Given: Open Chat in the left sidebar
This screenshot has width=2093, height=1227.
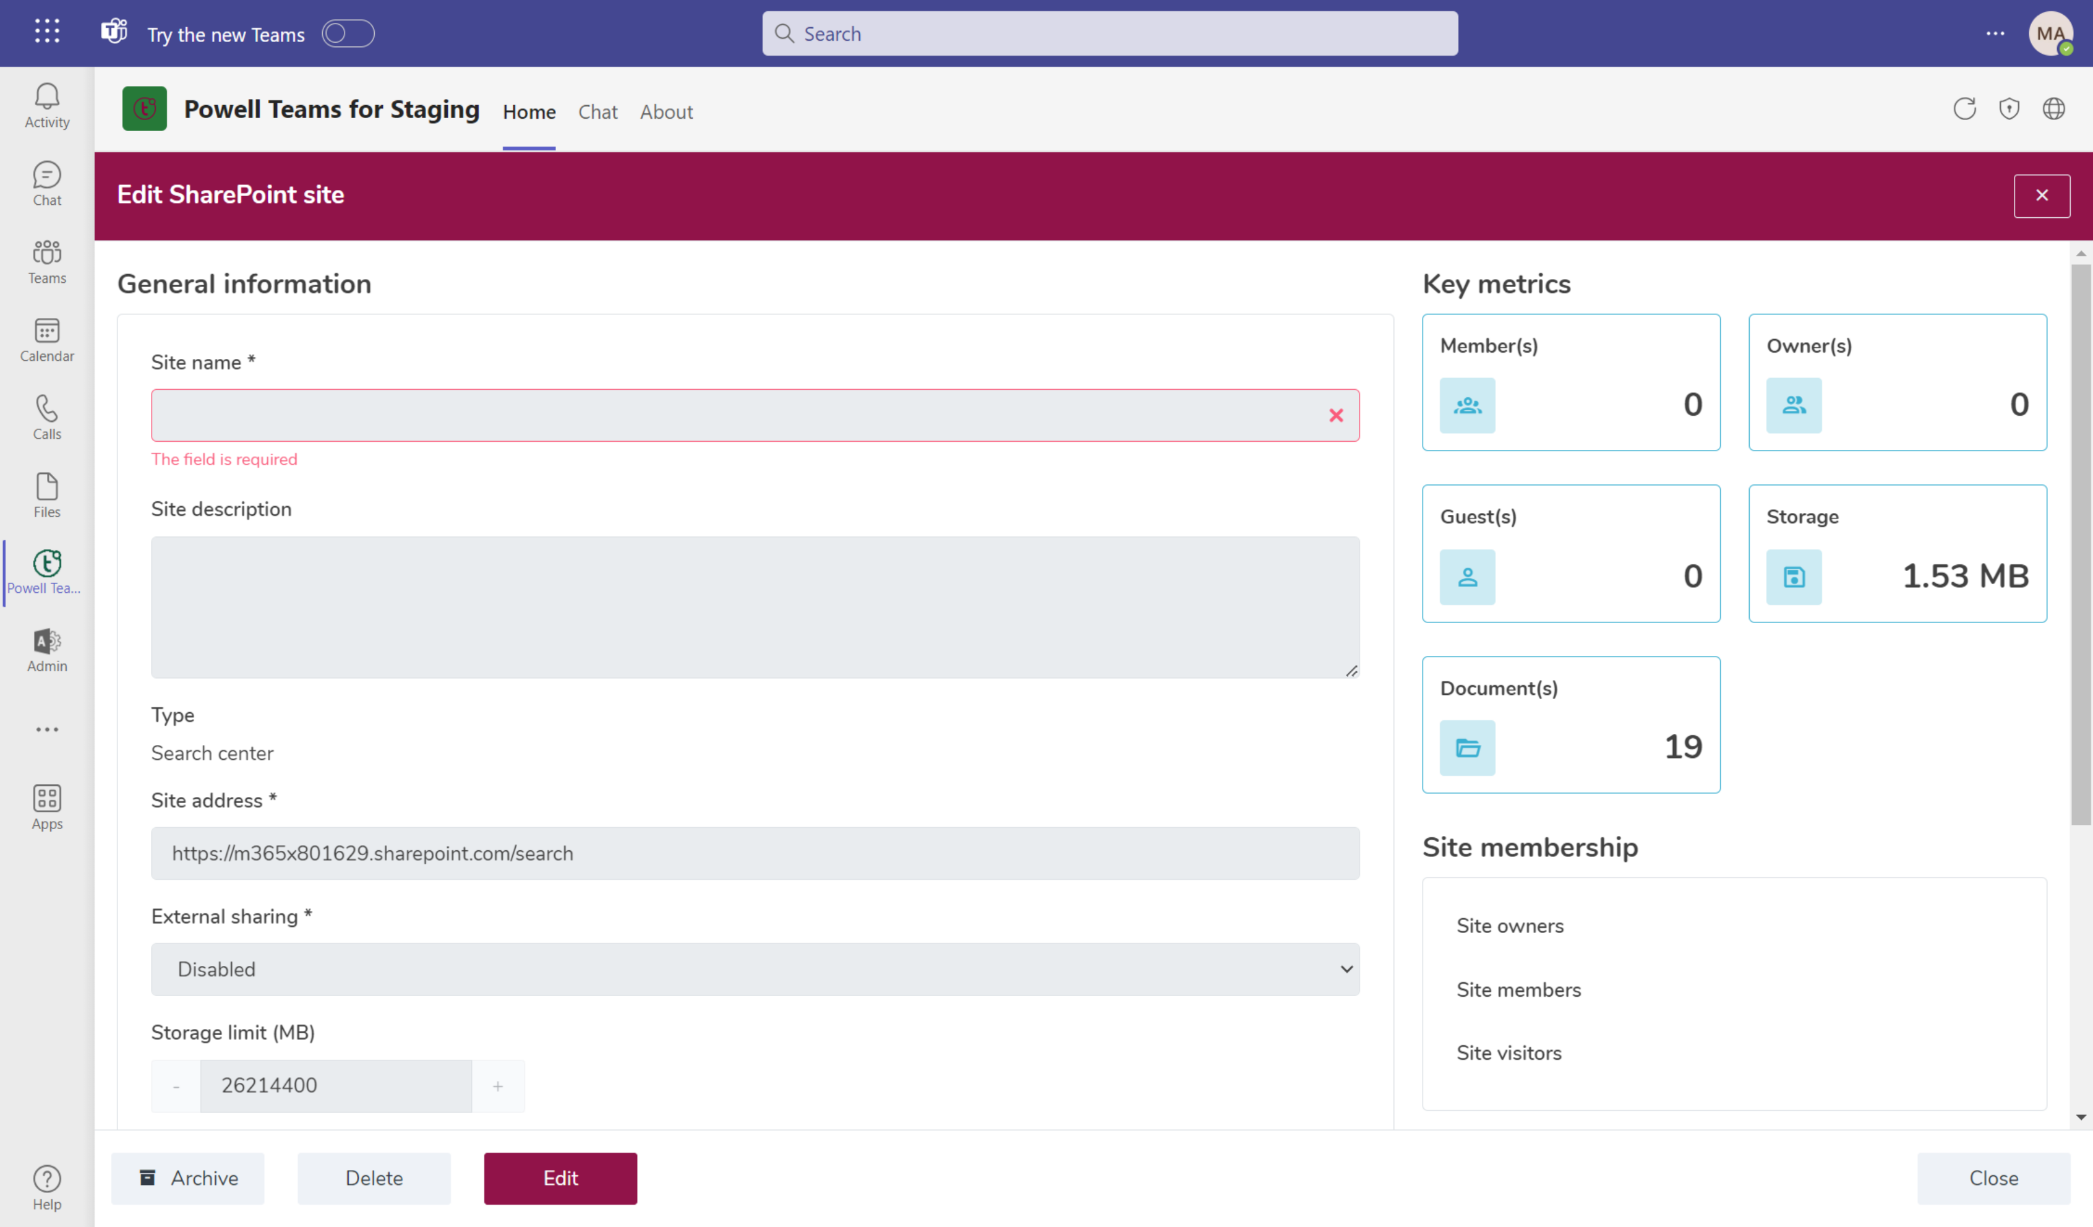Looking at the screenshot, I should [48, 184].
